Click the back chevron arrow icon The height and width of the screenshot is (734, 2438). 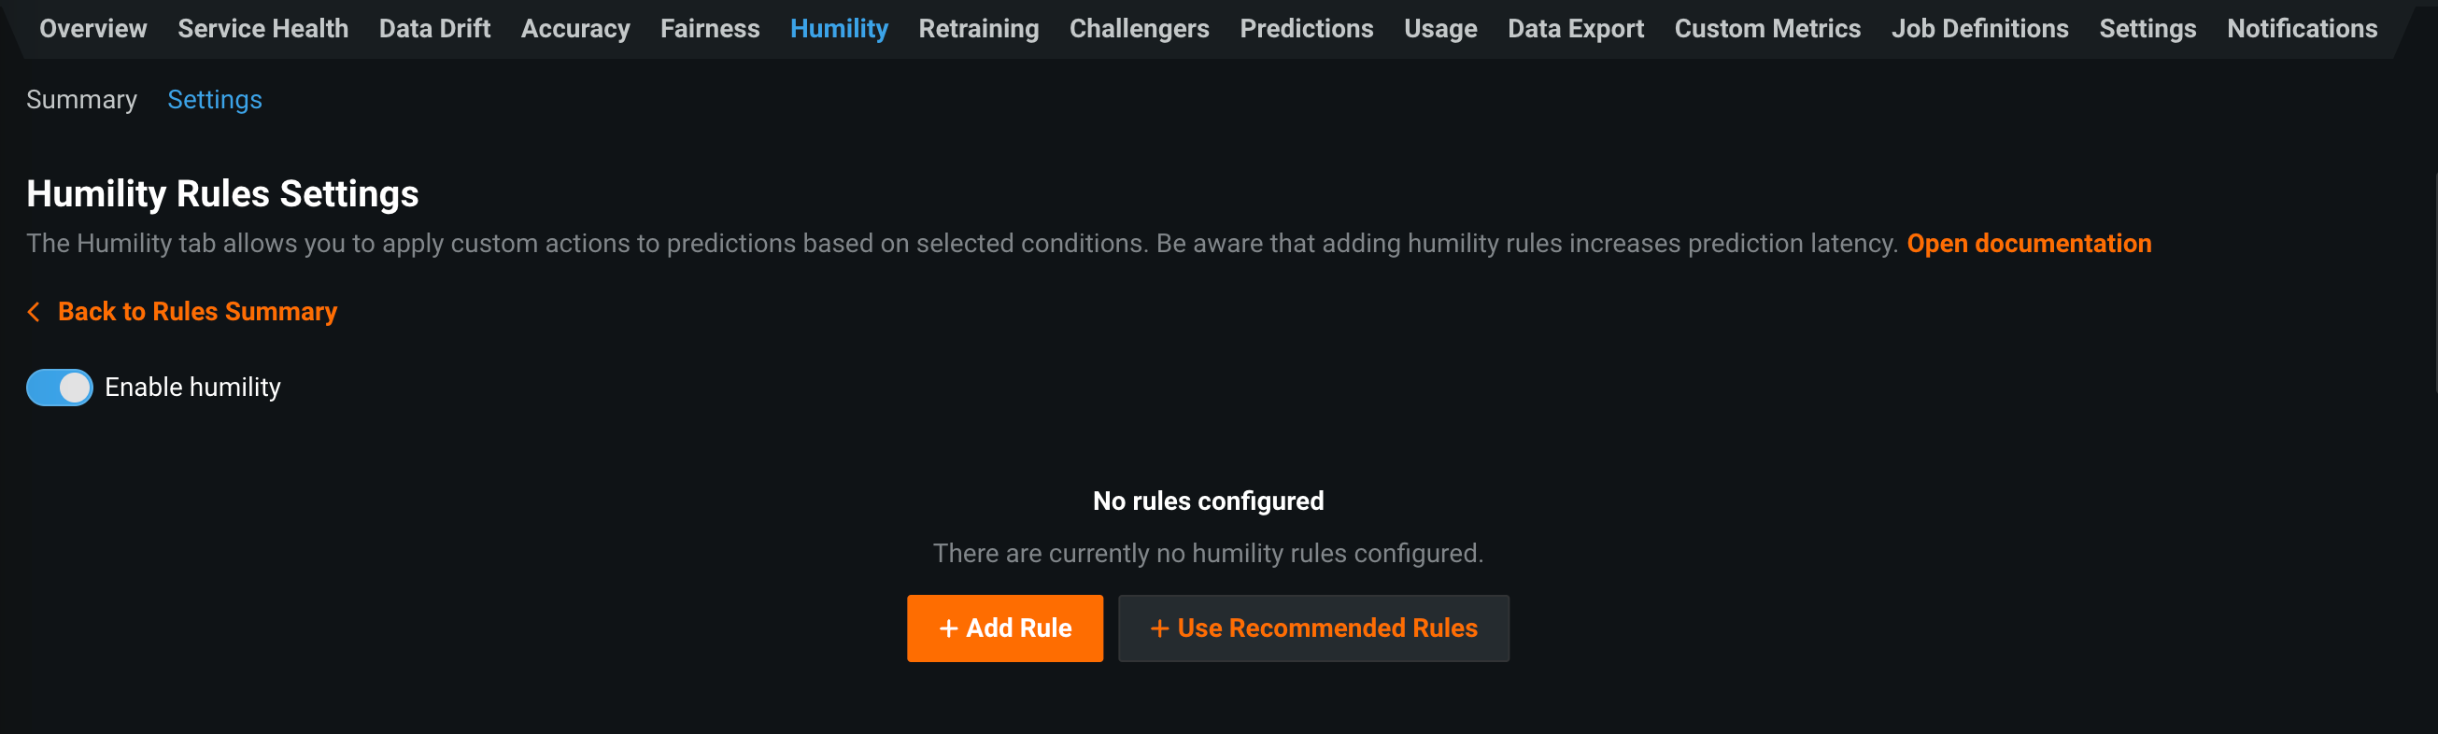[x=34, y=312]
